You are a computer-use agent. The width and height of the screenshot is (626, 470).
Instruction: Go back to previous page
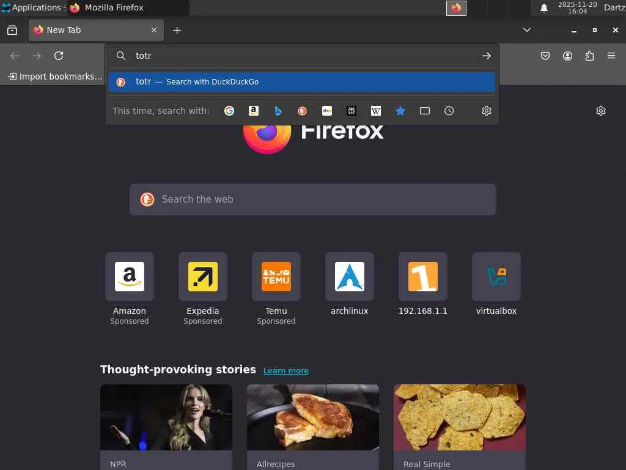15,56
